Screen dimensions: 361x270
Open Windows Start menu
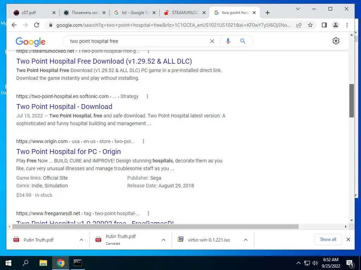[8, 263]
